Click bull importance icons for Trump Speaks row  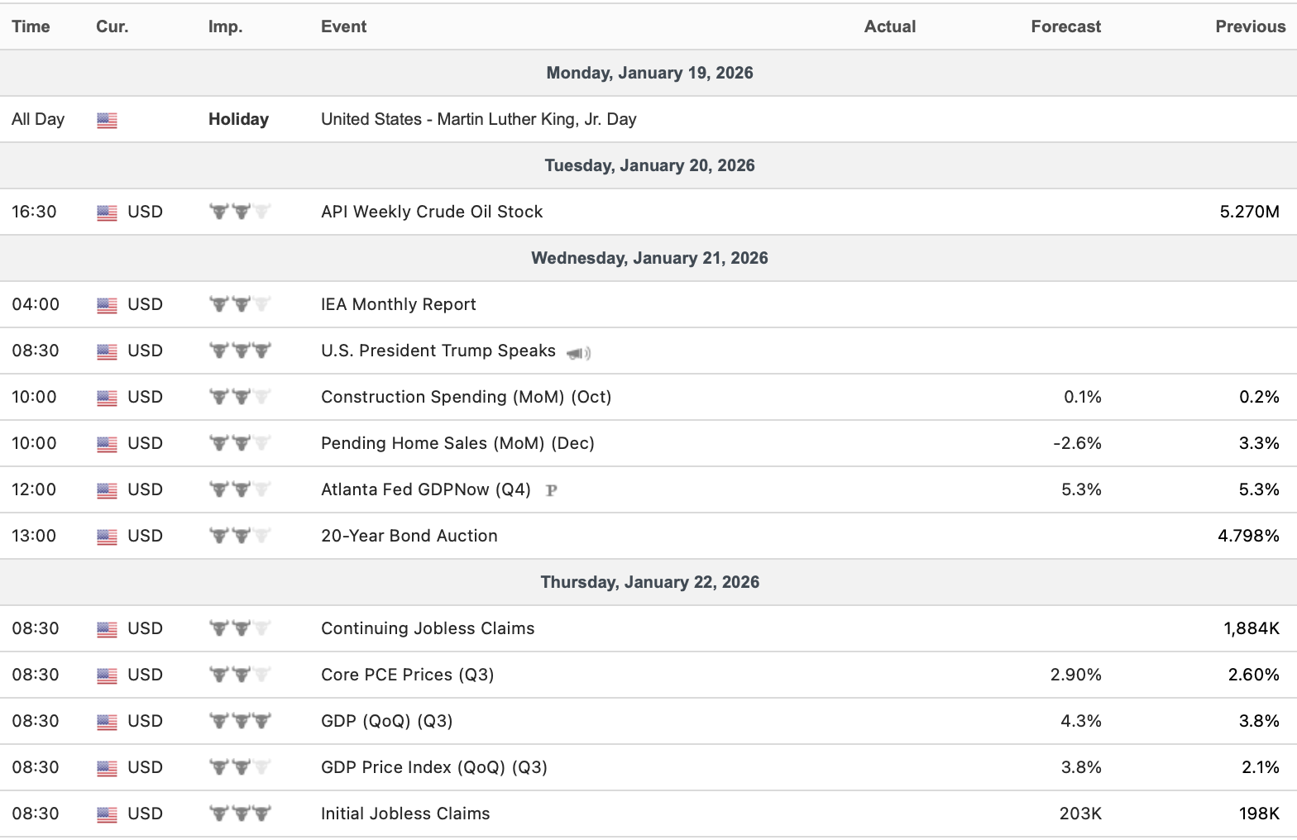240,351
